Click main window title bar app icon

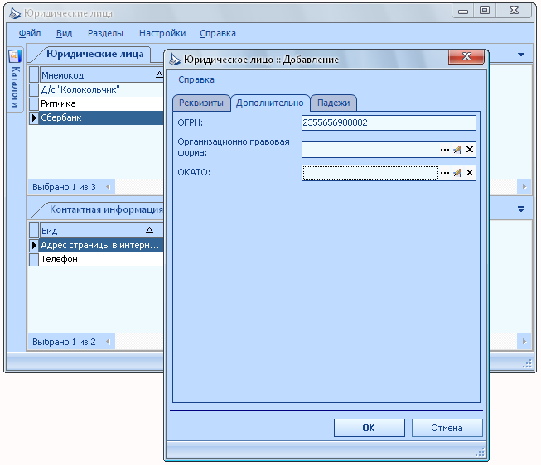point(15,13)
